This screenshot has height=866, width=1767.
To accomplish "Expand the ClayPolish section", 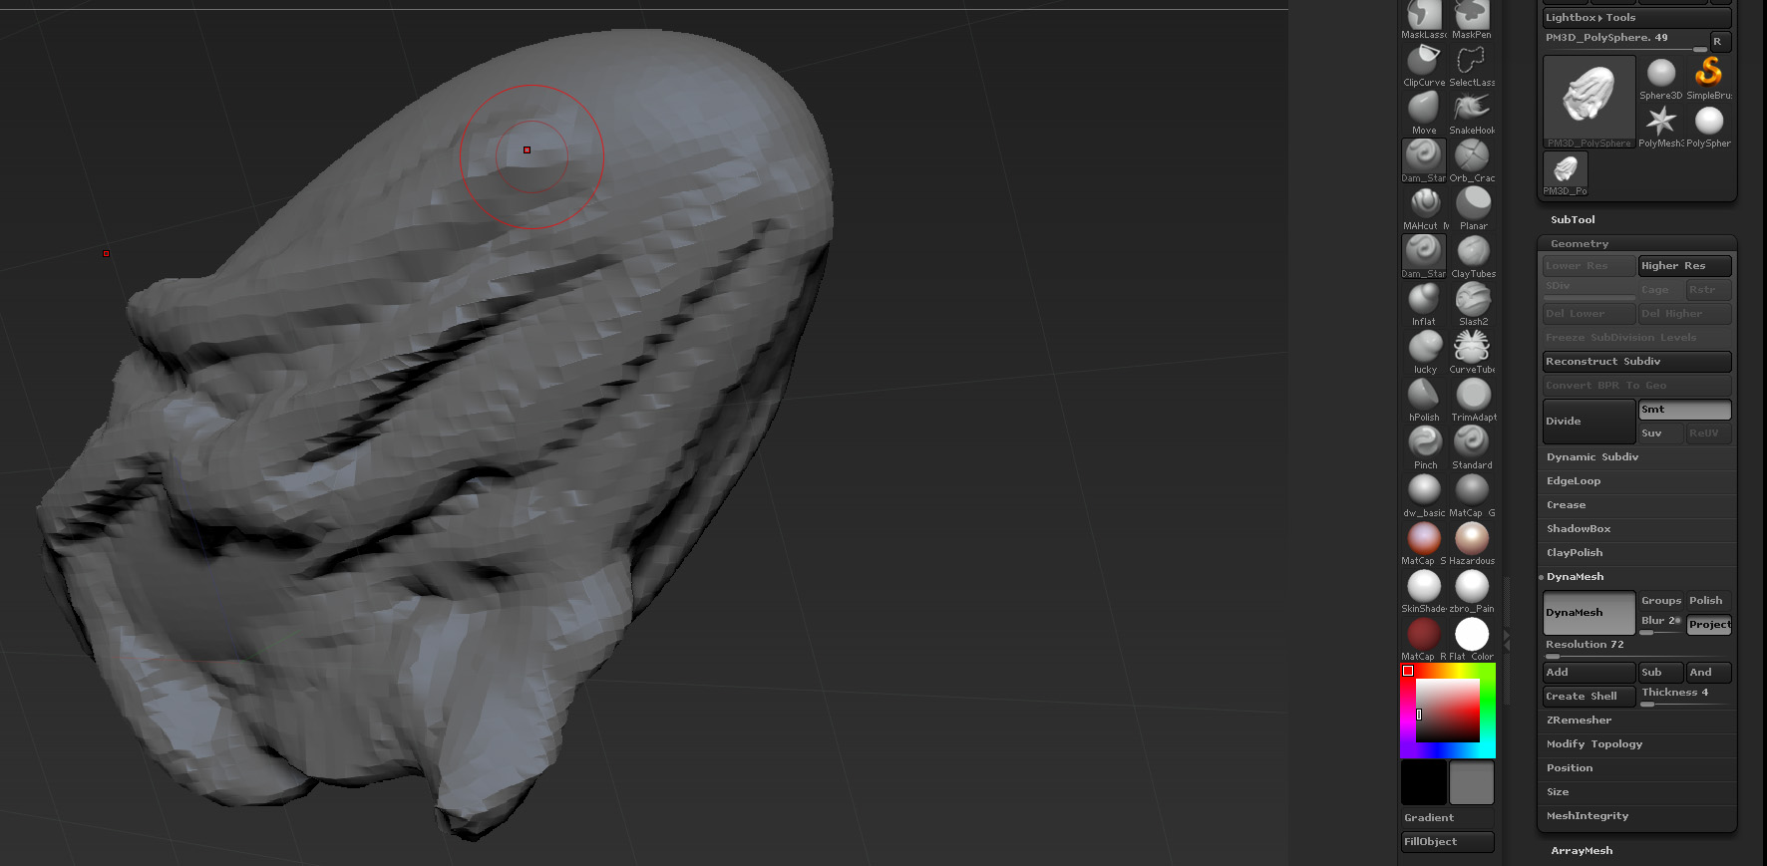I will click(1575, 553).
